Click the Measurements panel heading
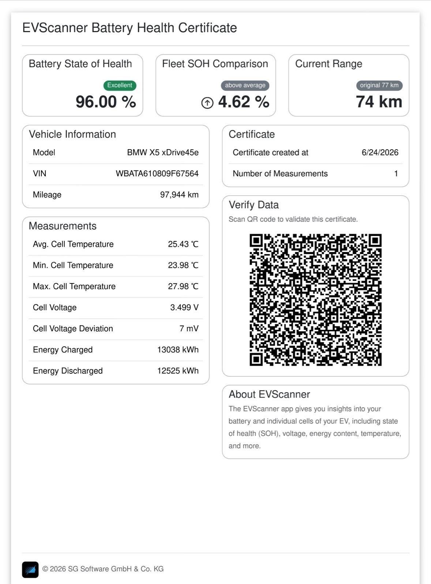The image size is (431, 584). click(63, 226)
